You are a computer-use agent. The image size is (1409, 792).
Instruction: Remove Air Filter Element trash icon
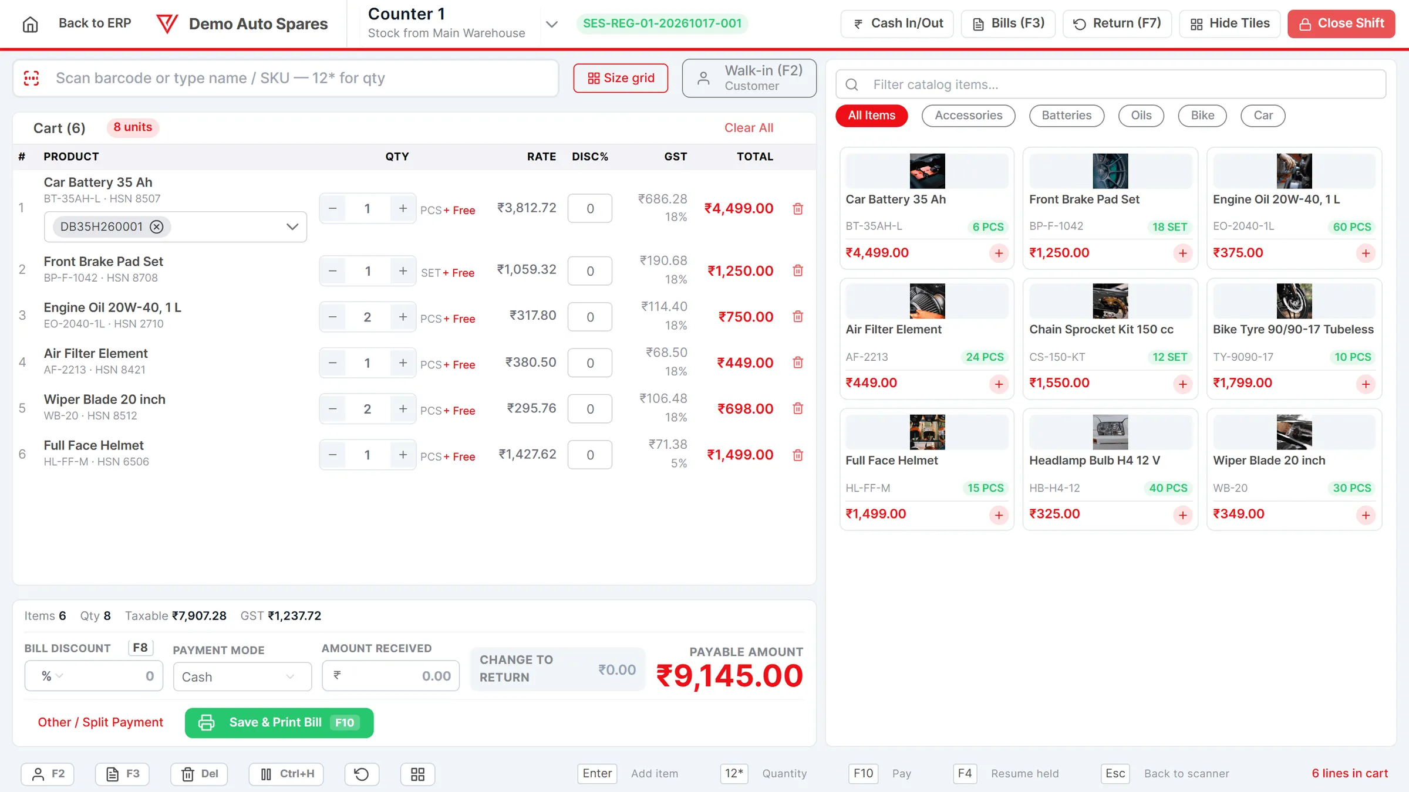[x=798, y=363]
